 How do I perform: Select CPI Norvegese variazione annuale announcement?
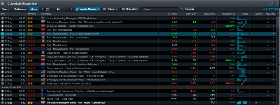pos(97,57)
